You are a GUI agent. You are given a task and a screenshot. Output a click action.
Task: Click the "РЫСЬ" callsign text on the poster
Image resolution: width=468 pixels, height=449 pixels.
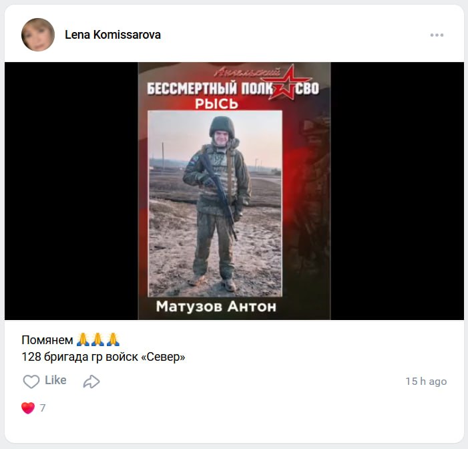(x=216, y=104)
